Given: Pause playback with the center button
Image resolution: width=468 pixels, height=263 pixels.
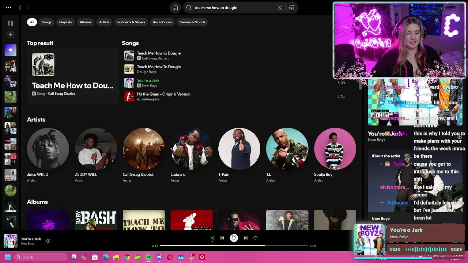Looking at the screenshot, I should (x=234, y=238).
